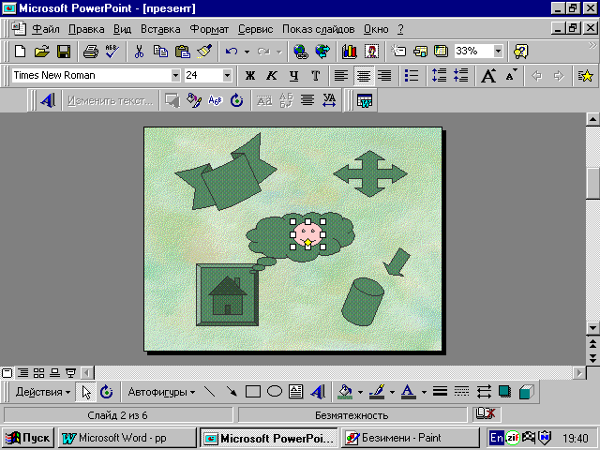Apply fill color paint bucket
The height and width of the screenshot is (450, 600).
[346, 392]
